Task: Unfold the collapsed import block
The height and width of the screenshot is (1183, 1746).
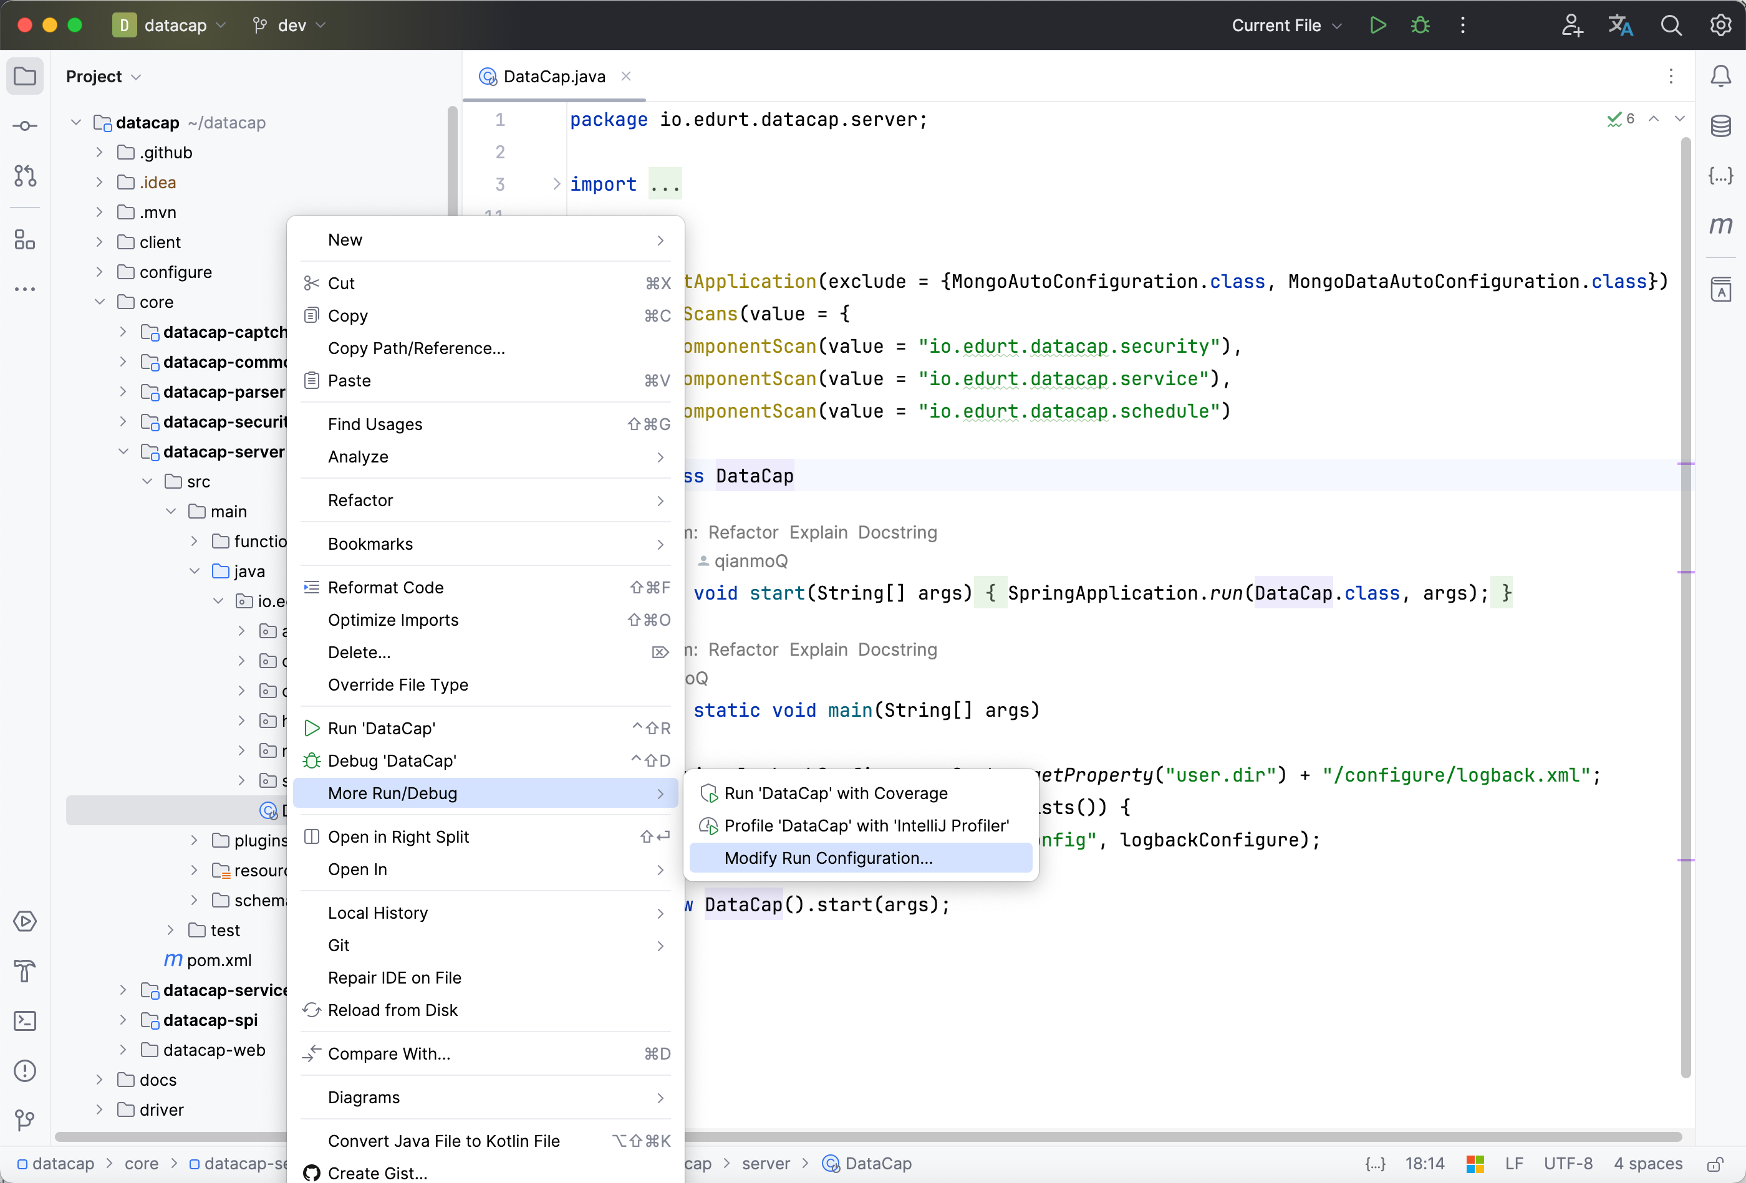Action: tap(556, 184)
